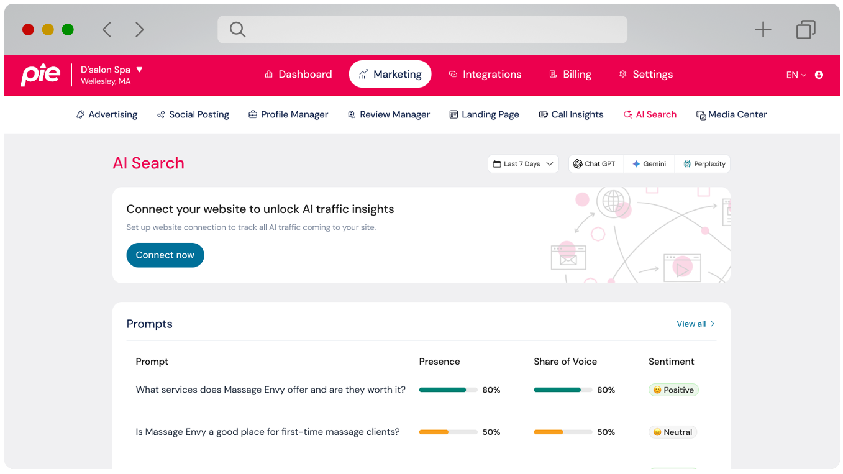Open prompt about first-time massage clients

coord(268,432)
